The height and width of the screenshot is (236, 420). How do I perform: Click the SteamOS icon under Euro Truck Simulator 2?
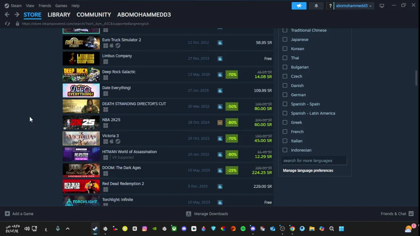click(118, 46)
